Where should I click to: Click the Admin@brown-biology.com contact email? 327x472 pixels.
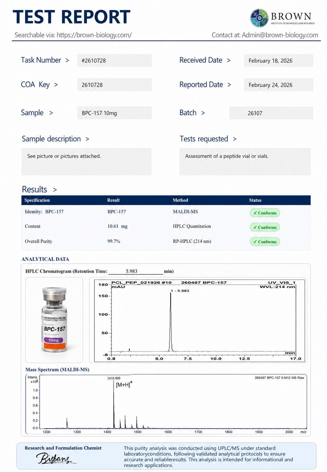[280, 35]
